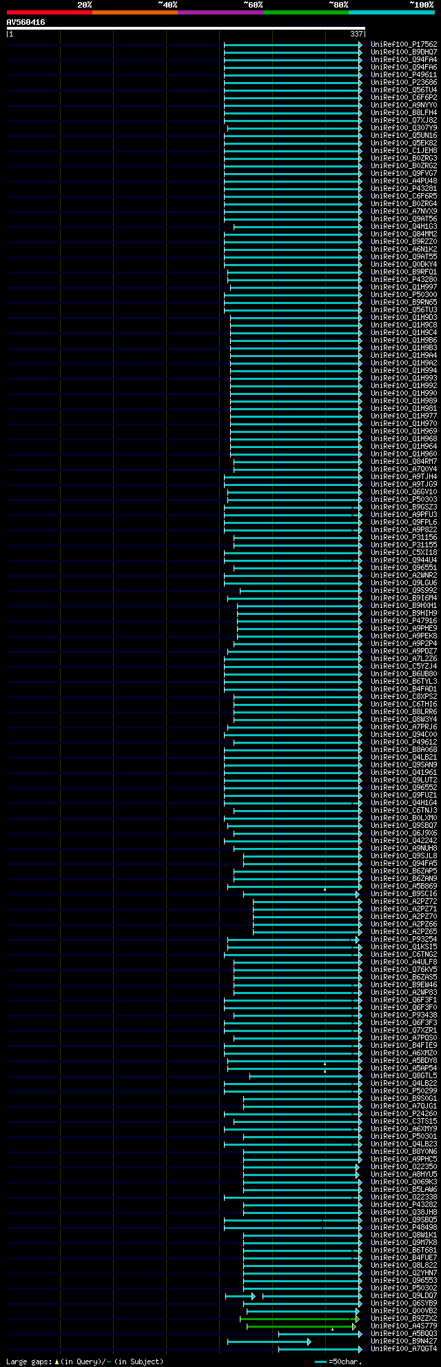
Task: Select the UniRef100_P93254 label
Action: (404, 939)
